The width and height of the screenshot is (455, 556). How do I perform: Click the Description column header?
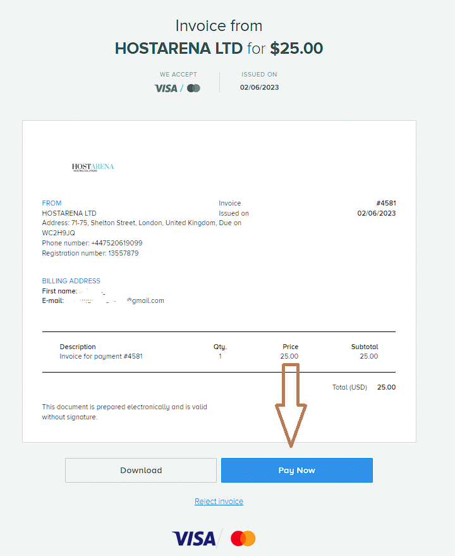point(78,347)
